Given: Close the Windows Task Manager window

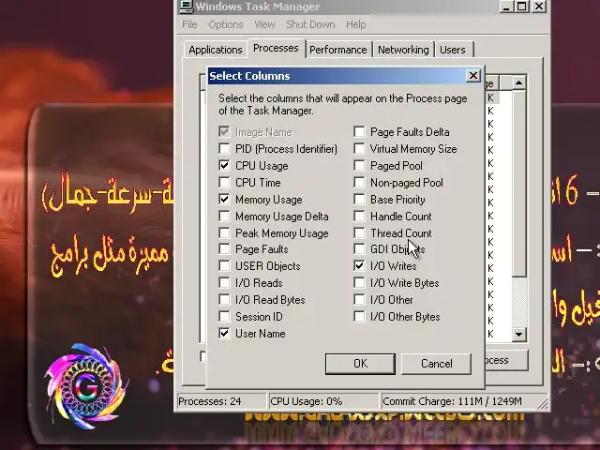Looking at the screenshot, I should tap(539, 7).
